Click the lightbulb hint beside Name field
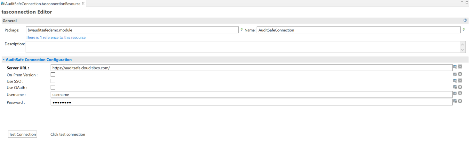The height and width of the screenshot is (145, 469). click(464, 30)
